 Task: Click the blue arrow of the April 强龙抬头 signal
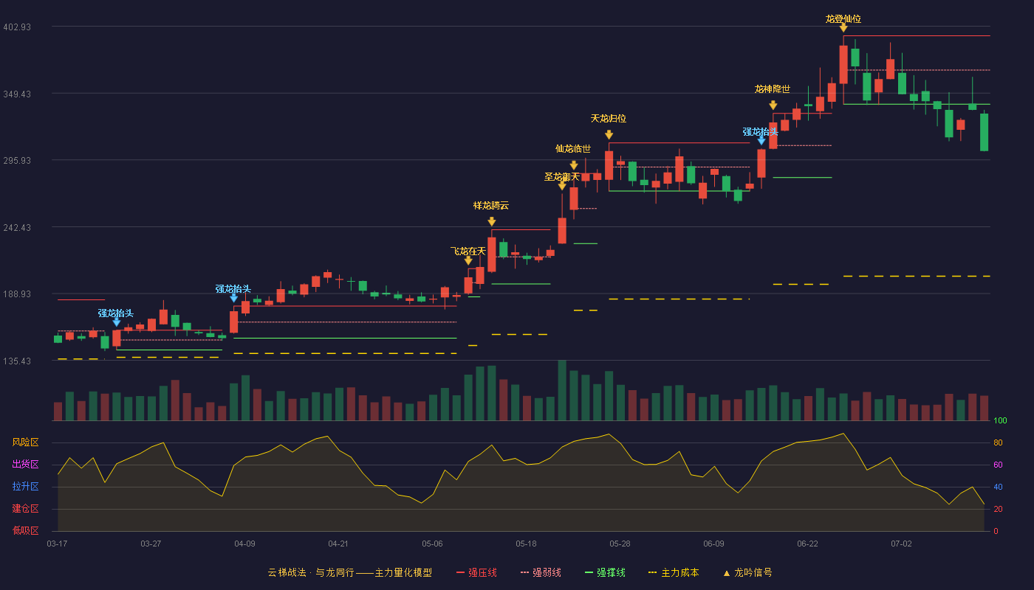point(234,298)
